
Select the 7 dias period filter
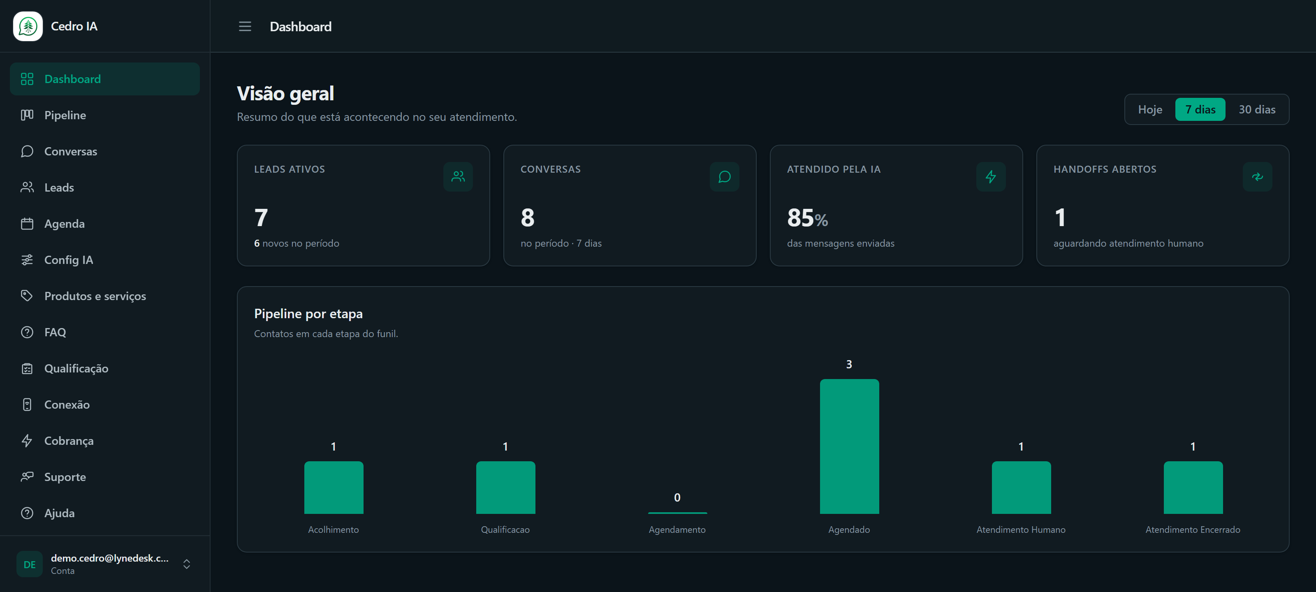click(1200, 109)
